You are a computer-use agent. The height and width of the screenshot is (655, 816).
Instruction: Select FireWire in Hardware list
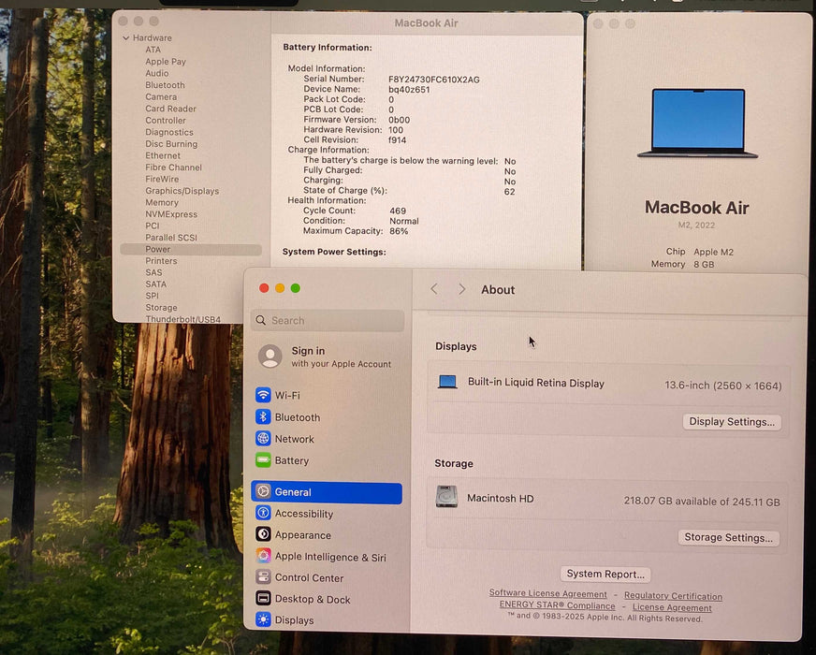(162, 179)
